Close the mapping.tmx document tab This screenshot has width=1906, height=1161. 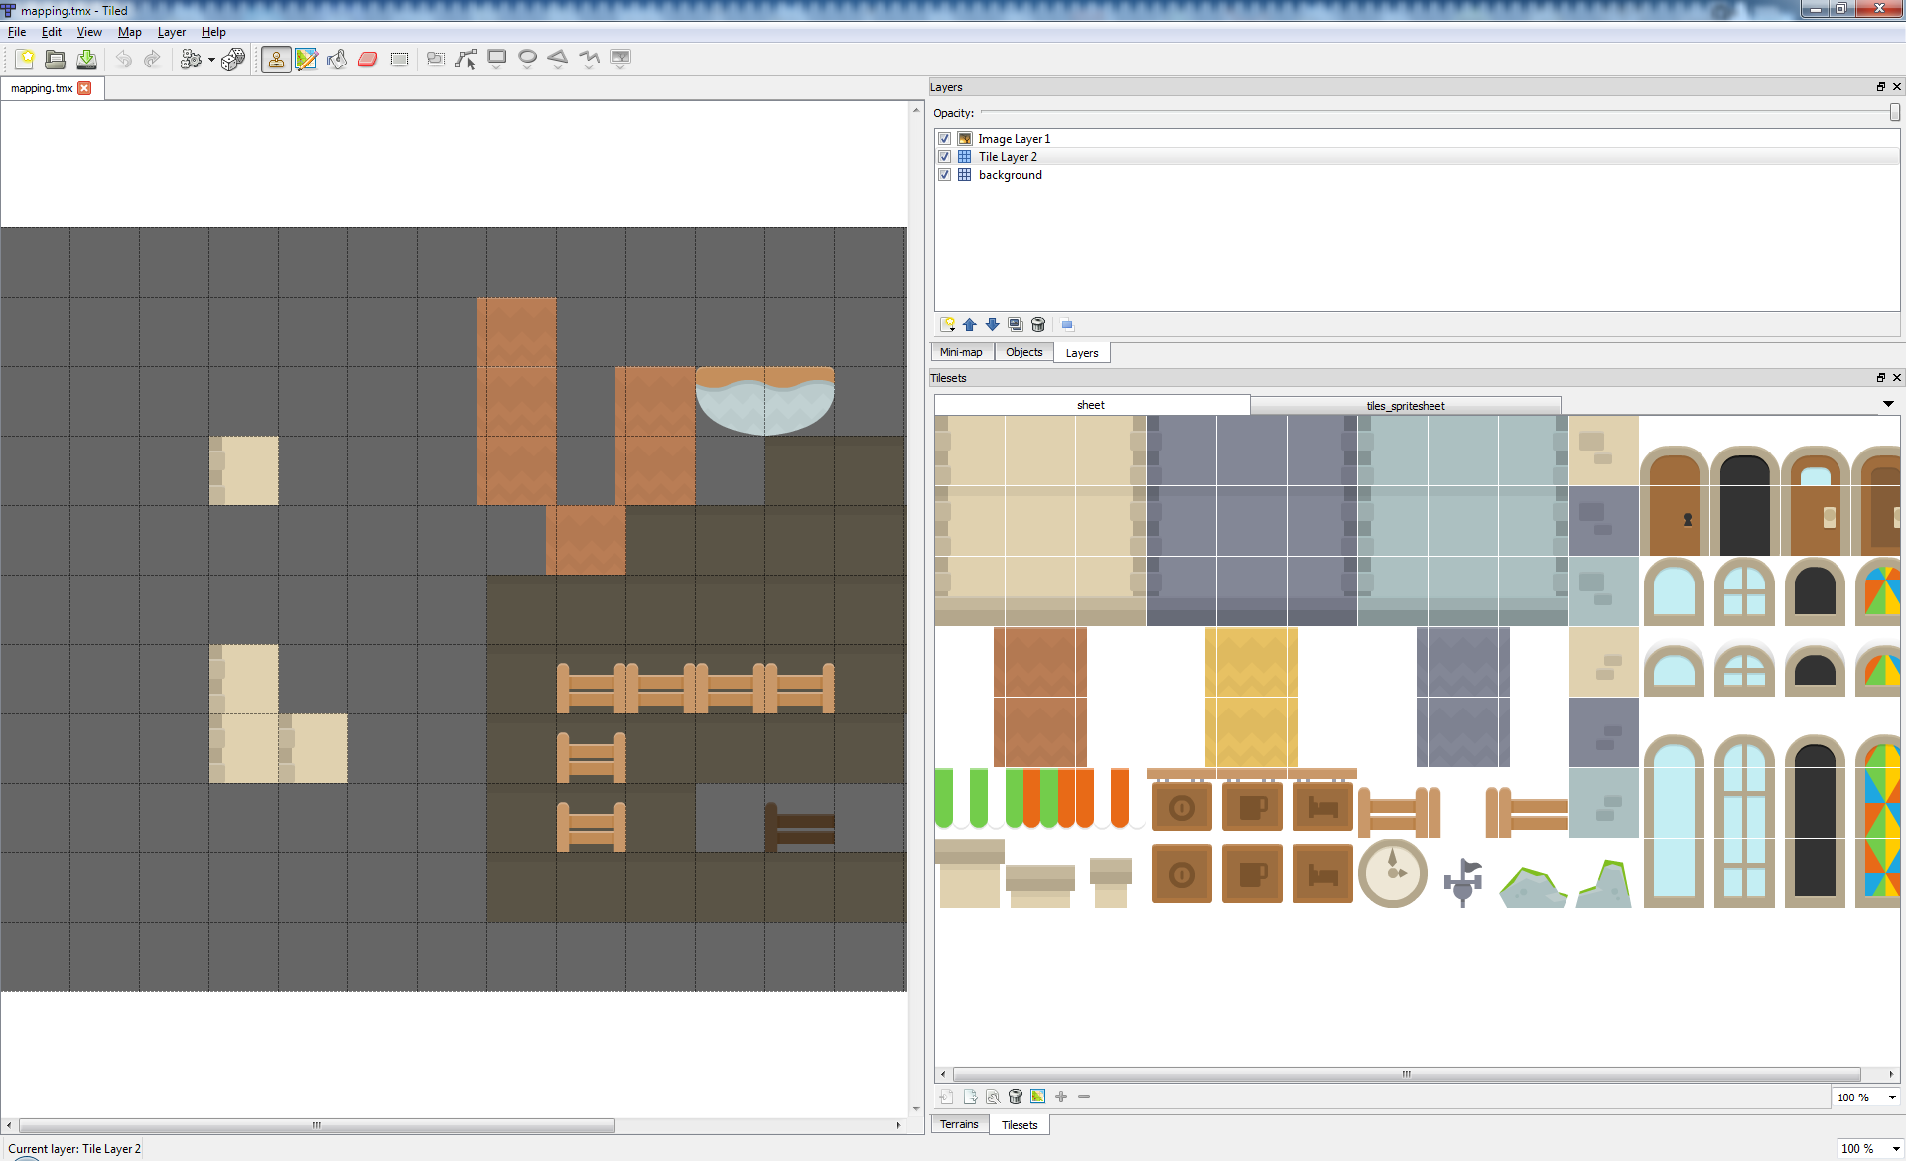point(85,88)
